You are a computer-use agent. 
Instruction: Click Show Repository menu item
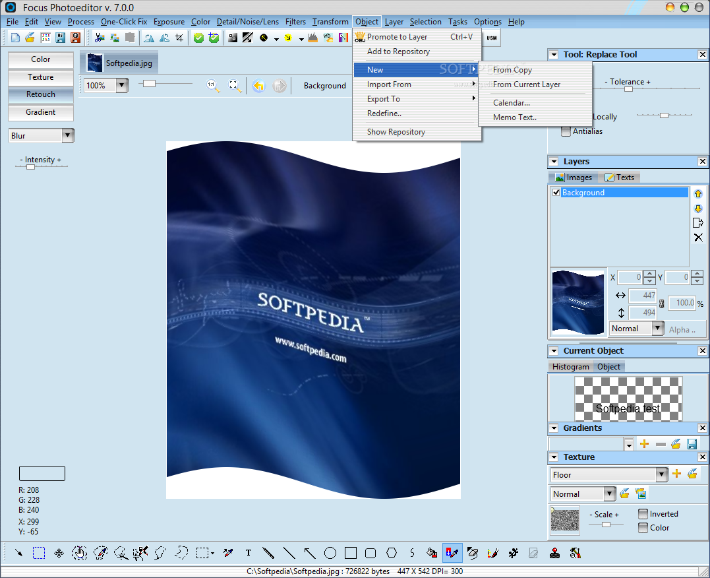[417, 132]
